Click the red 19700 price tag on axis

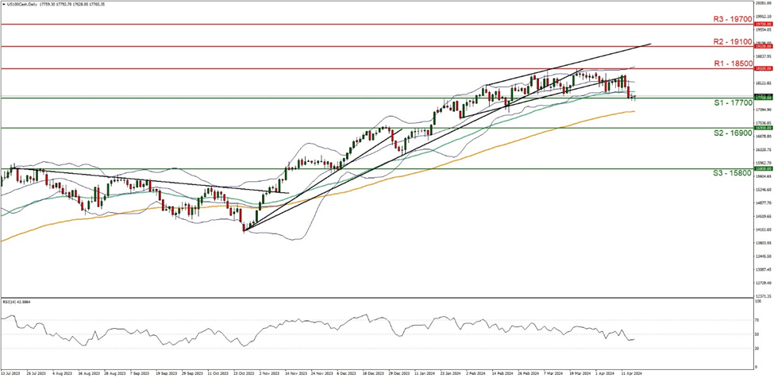click(762, 24)
